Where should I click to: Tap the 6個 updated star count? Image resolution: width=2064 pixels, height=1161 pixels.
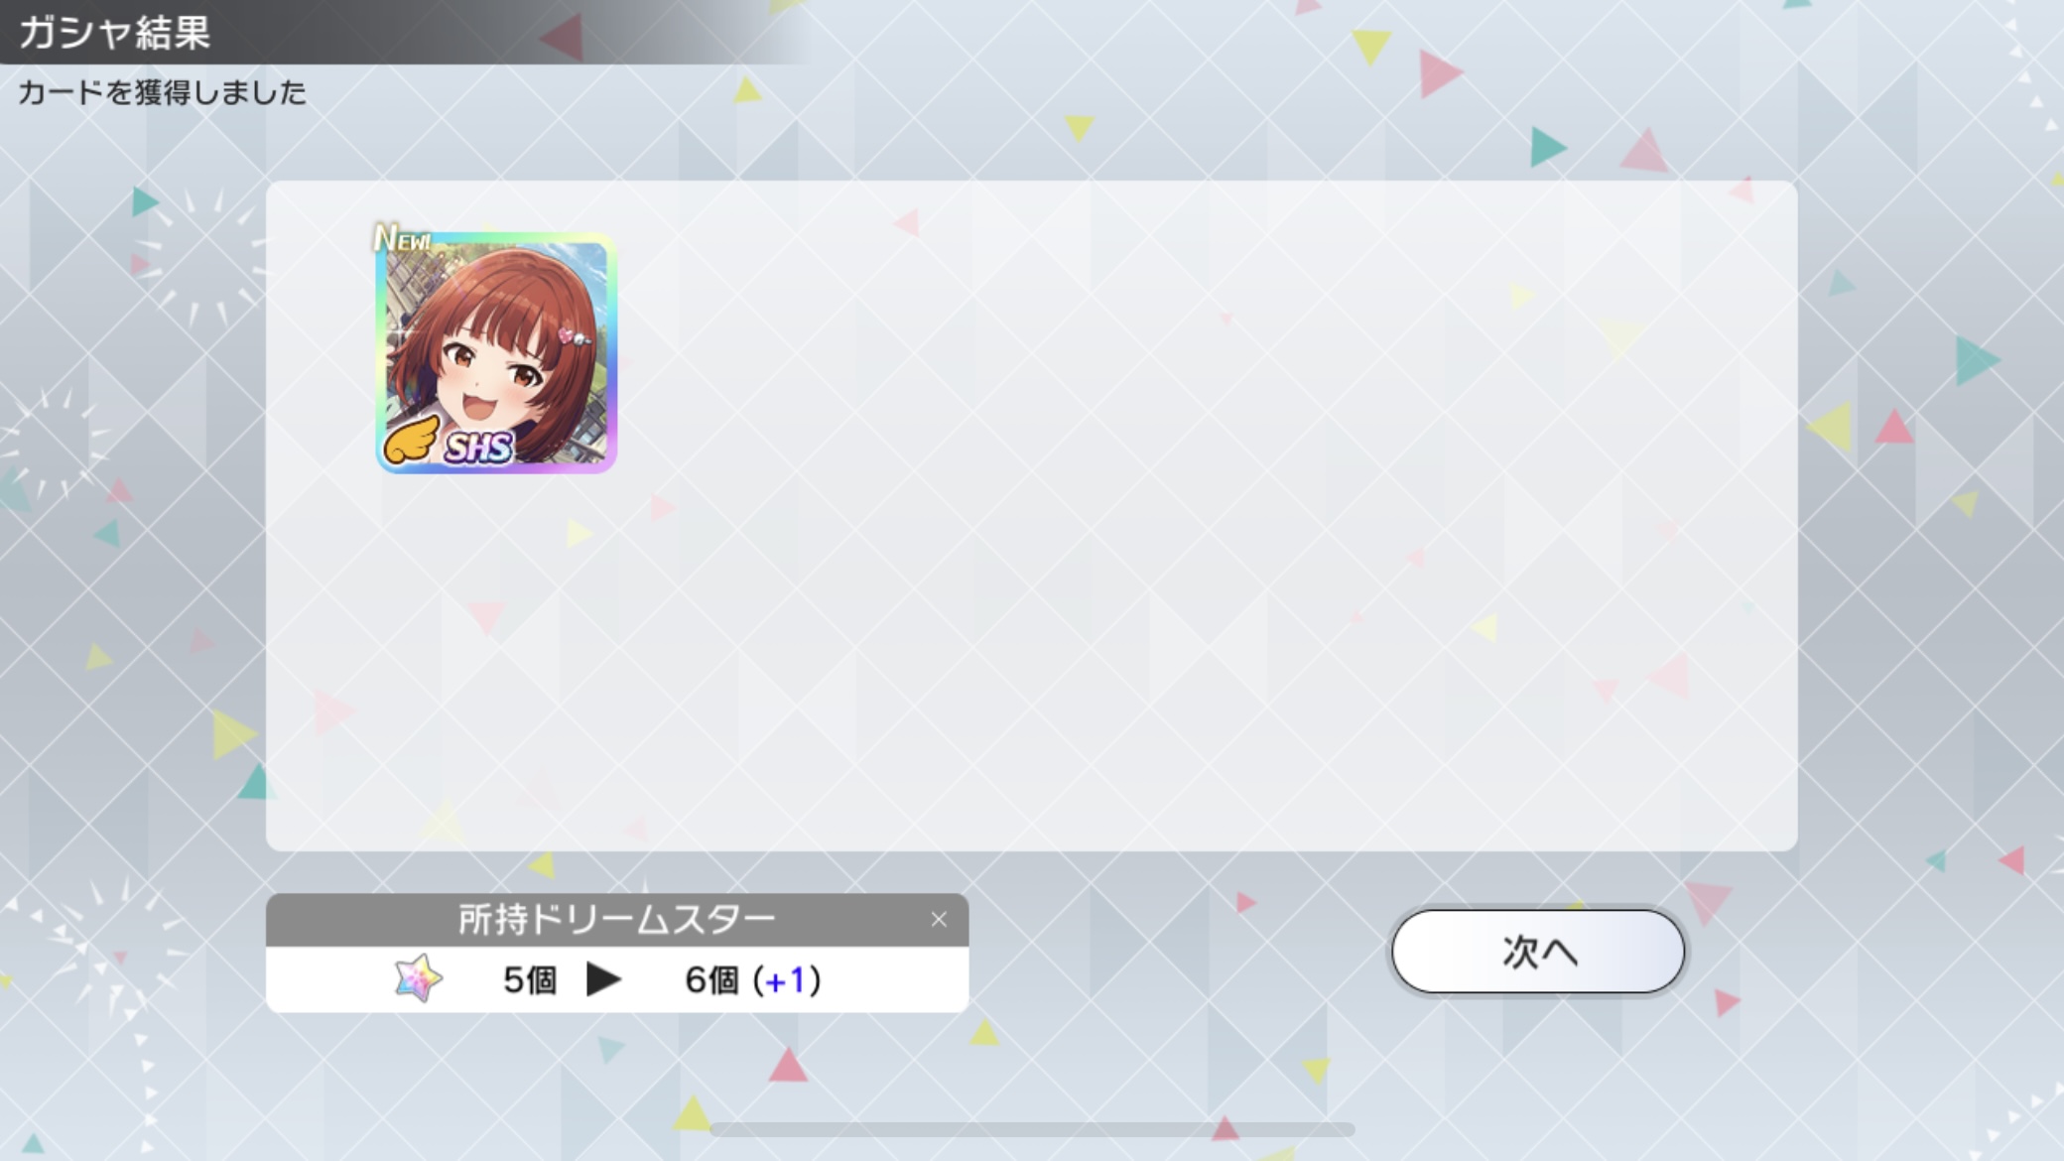click(711, 980)
